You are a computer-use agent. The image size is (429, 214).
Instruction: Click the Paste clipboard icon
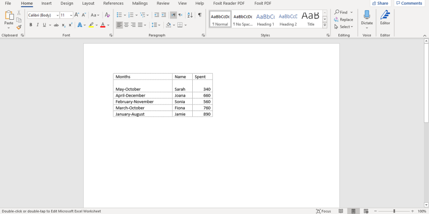tap(9, 15)
